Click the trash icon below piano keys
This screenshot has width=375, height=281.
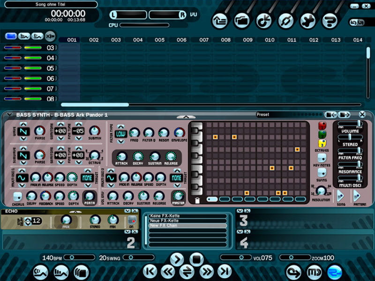point(197,200)
